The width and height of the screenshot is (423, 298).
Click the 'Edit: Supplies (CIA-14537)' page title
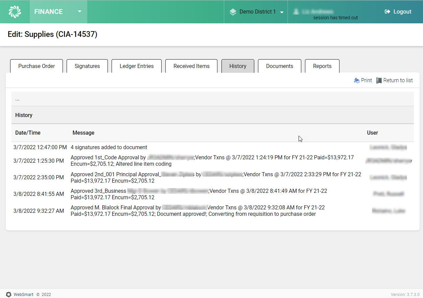52,34
